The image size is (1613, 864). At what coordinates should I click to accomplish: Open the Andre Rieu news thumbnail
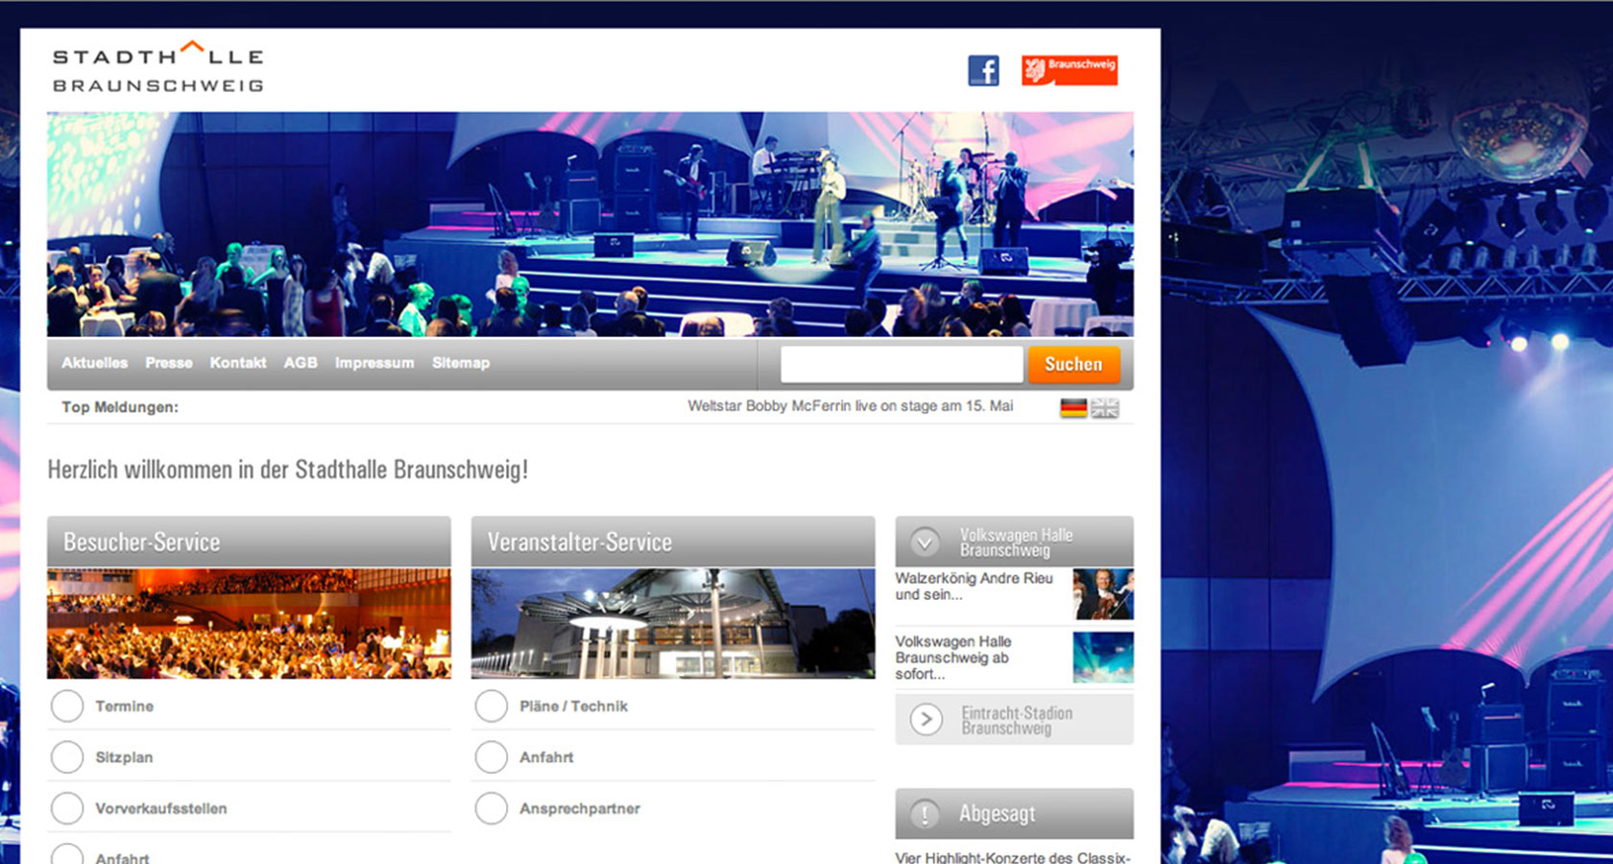click(x=1103, y=594)
